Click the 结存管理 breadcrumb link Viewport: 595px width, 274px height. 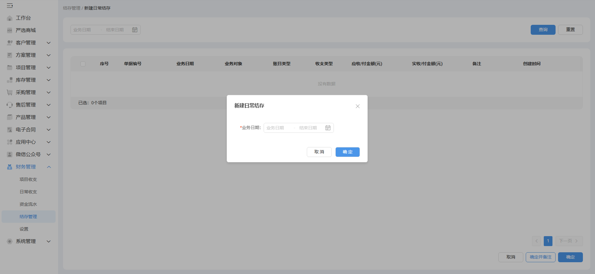(x=71, y=8)
